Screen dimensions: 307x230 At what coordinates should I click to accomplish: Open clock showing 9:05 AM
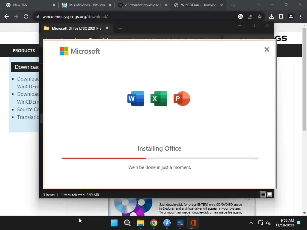[285, 223]
